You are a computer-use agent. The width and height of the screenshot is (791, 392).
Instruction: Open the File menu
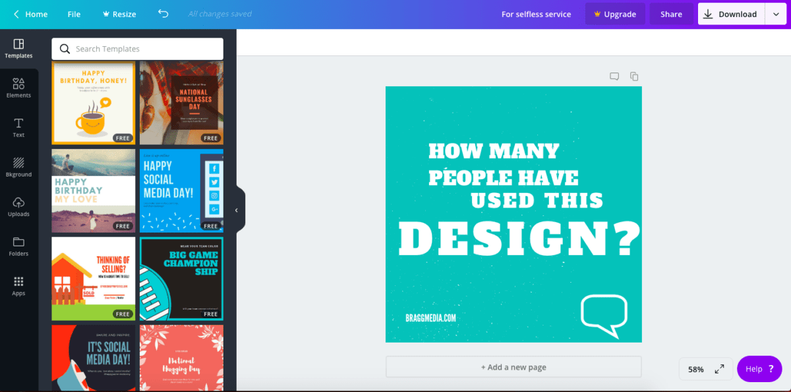coord(74,14)
